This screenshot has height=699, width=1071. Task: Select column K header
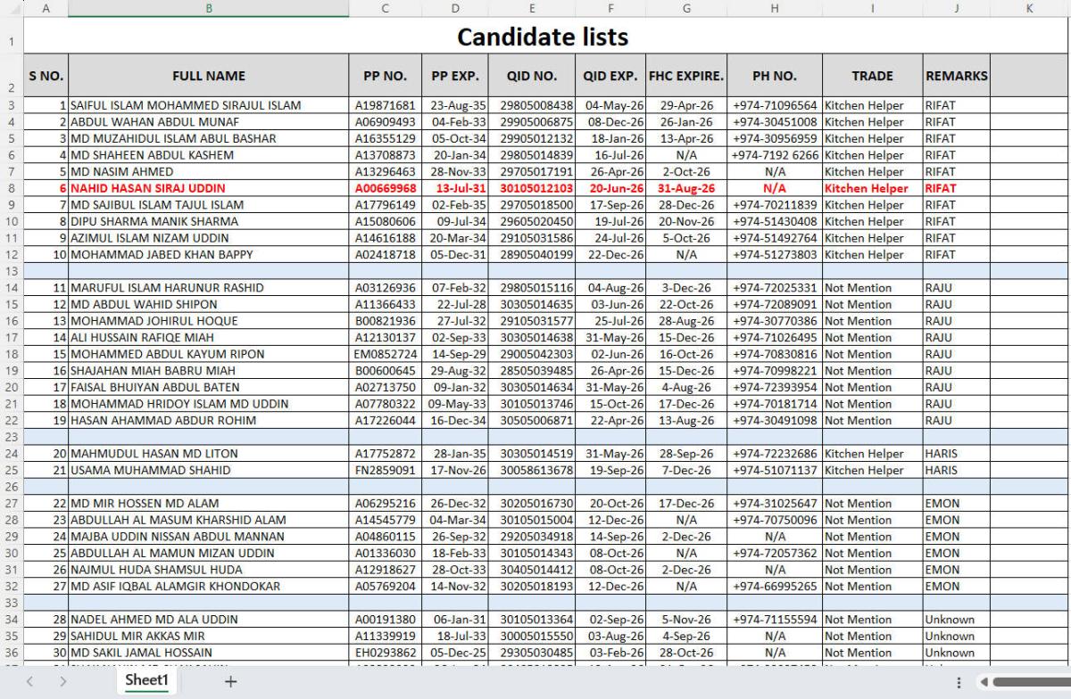(1029, 8)
